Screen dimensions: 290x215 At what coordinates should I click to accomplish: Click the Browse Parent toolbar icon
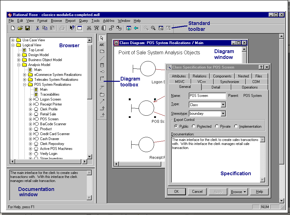click(x=129, y=28)
